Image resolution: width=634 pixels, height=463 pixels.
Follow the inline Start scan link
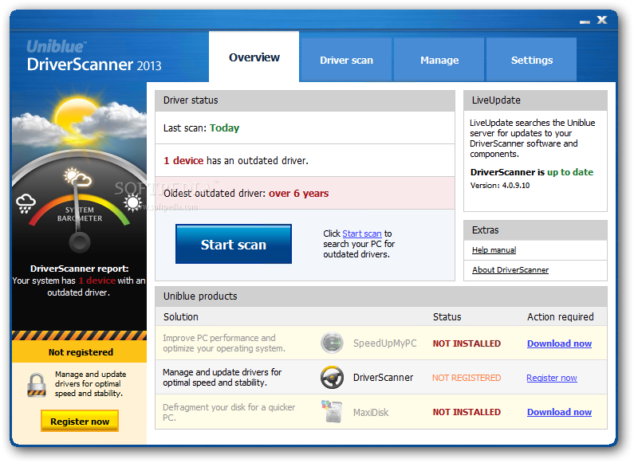(362, 233)
